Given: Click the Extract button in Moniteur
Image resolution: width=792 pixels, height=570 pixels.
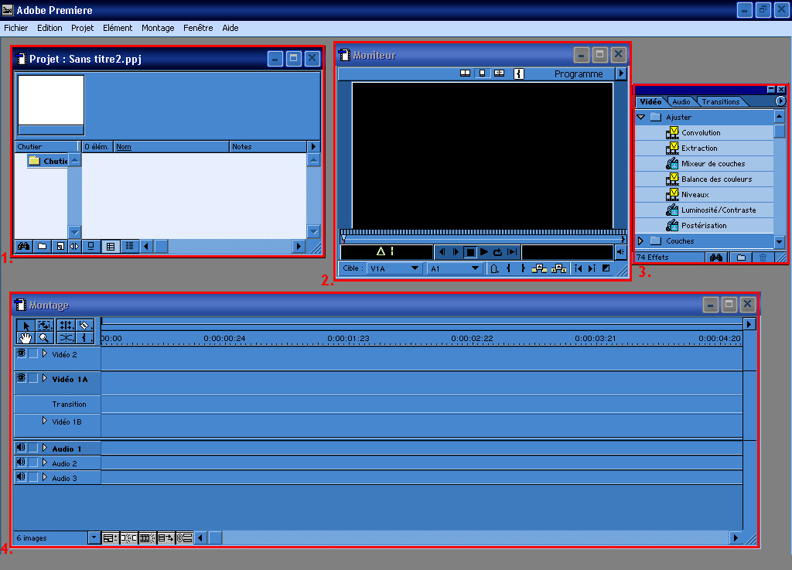Looking at the screenshot, I should [558, 268].
